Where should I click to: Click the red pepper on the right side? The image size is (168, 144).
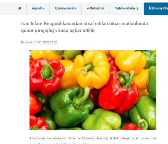[119, 92]
